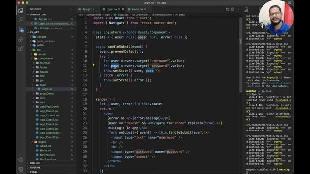Open About.jsx in pages folder
This screenshot has height=174, width=310.
46,146
